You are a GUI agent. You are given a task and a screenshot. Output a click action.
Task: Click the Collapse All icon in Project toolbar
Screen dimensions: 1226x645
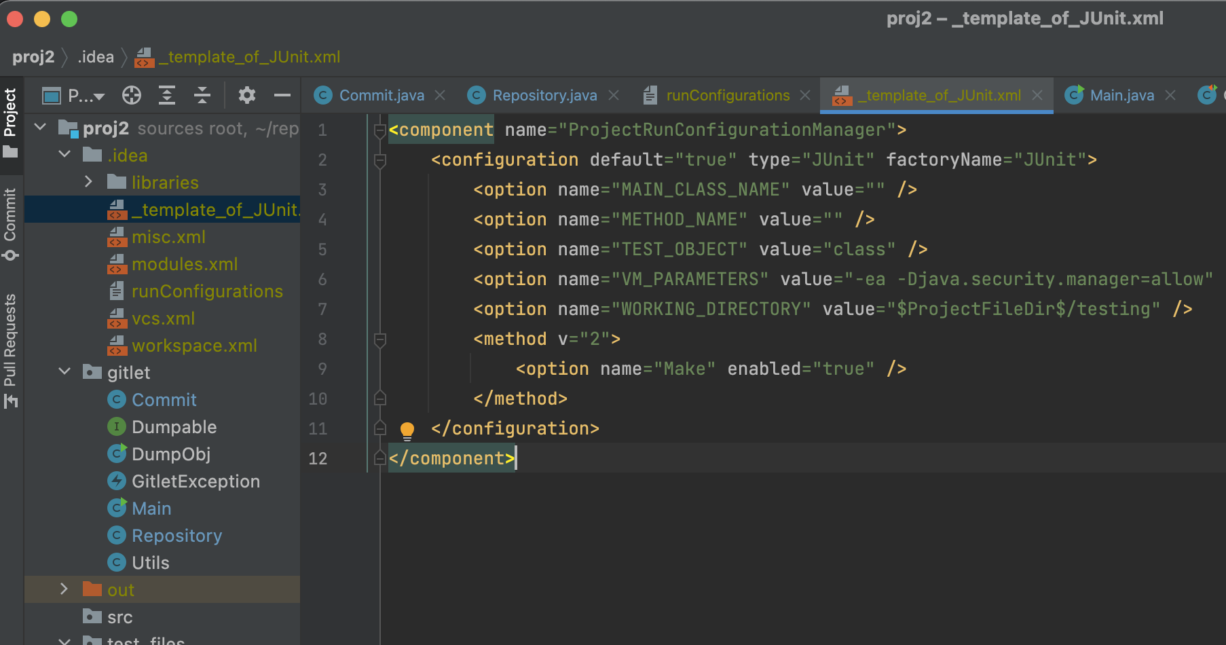coord(202,96)
